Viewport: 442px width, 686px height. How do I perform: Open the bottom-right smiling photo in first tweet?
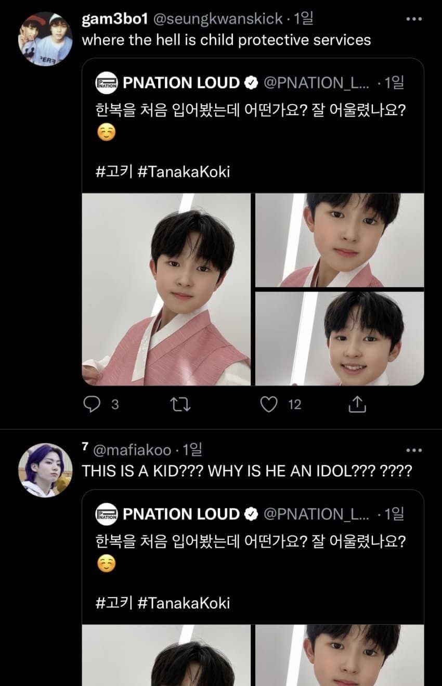pyautogui.click(x=340, y=338)
